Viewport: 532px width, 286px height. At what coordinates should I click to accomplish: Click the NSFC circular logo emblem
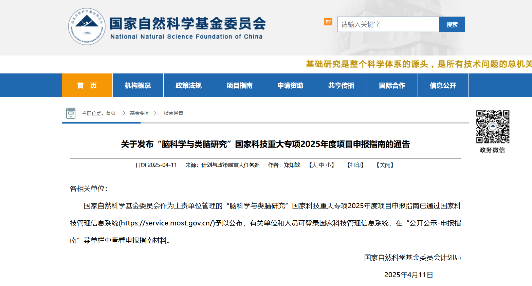[x=87, y=26]
